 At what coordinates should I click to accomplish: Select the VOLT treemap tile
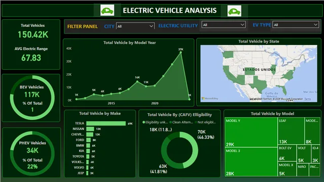coord(304,154)
